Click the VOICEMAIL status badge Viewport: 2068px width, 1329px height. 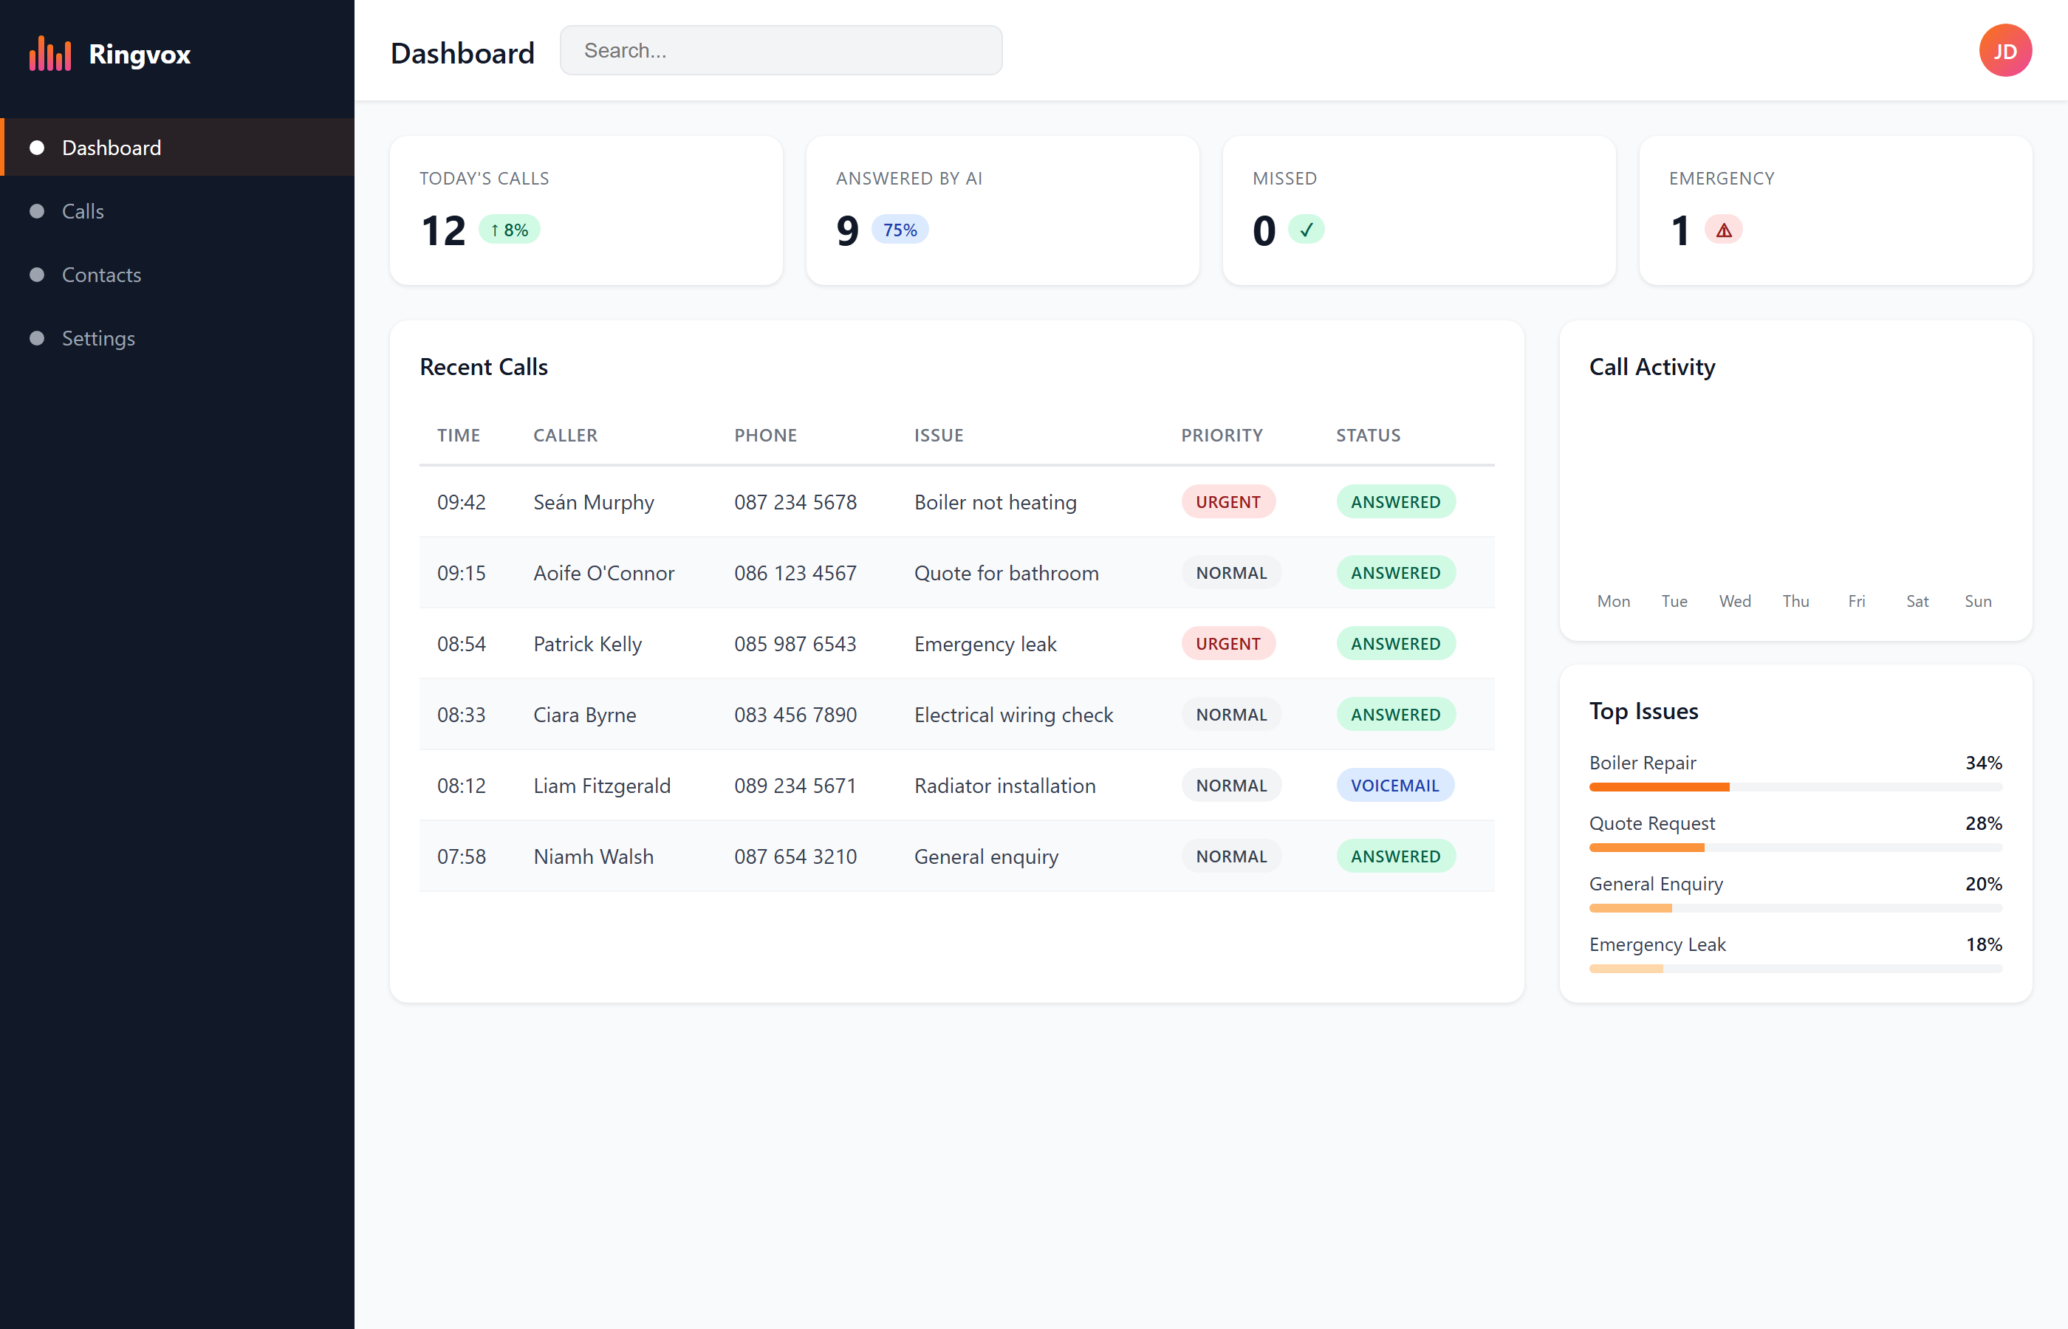coord(1394,786)
